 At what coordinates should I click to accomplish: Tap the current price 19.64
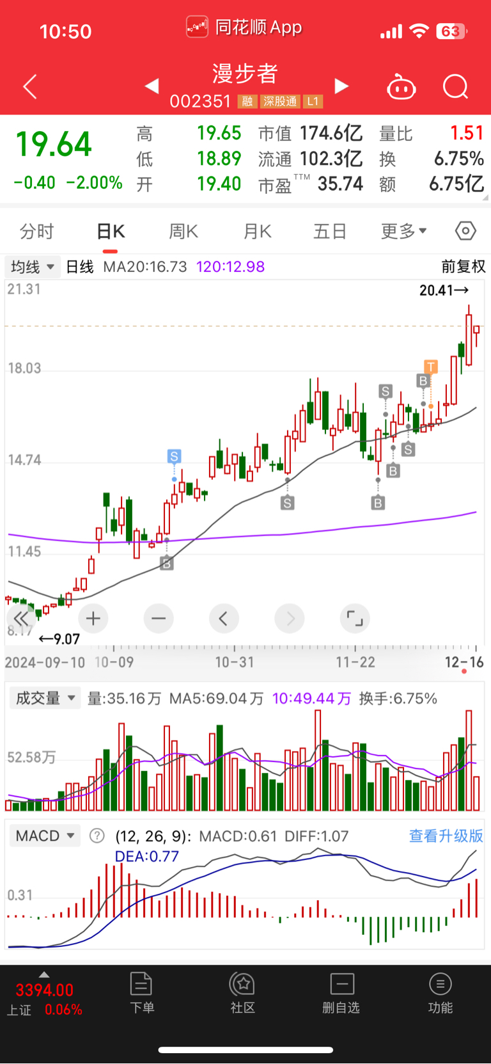pyautogui.click(x=54, y=144)
